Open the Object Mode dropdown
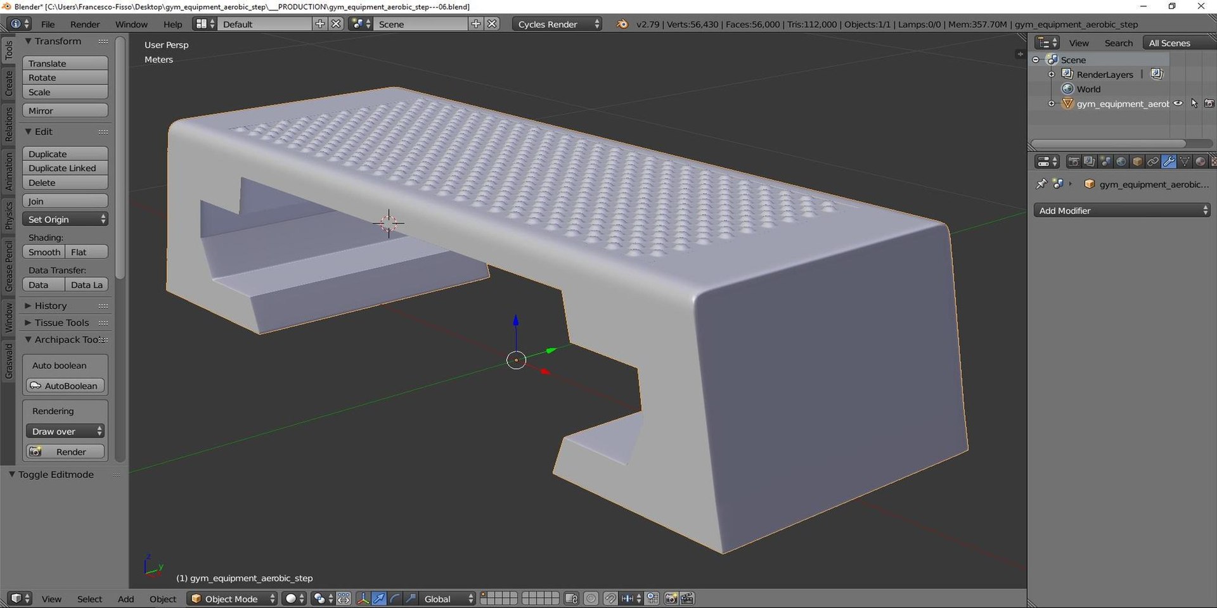The image size is (1217, 608). coord(232,598)
